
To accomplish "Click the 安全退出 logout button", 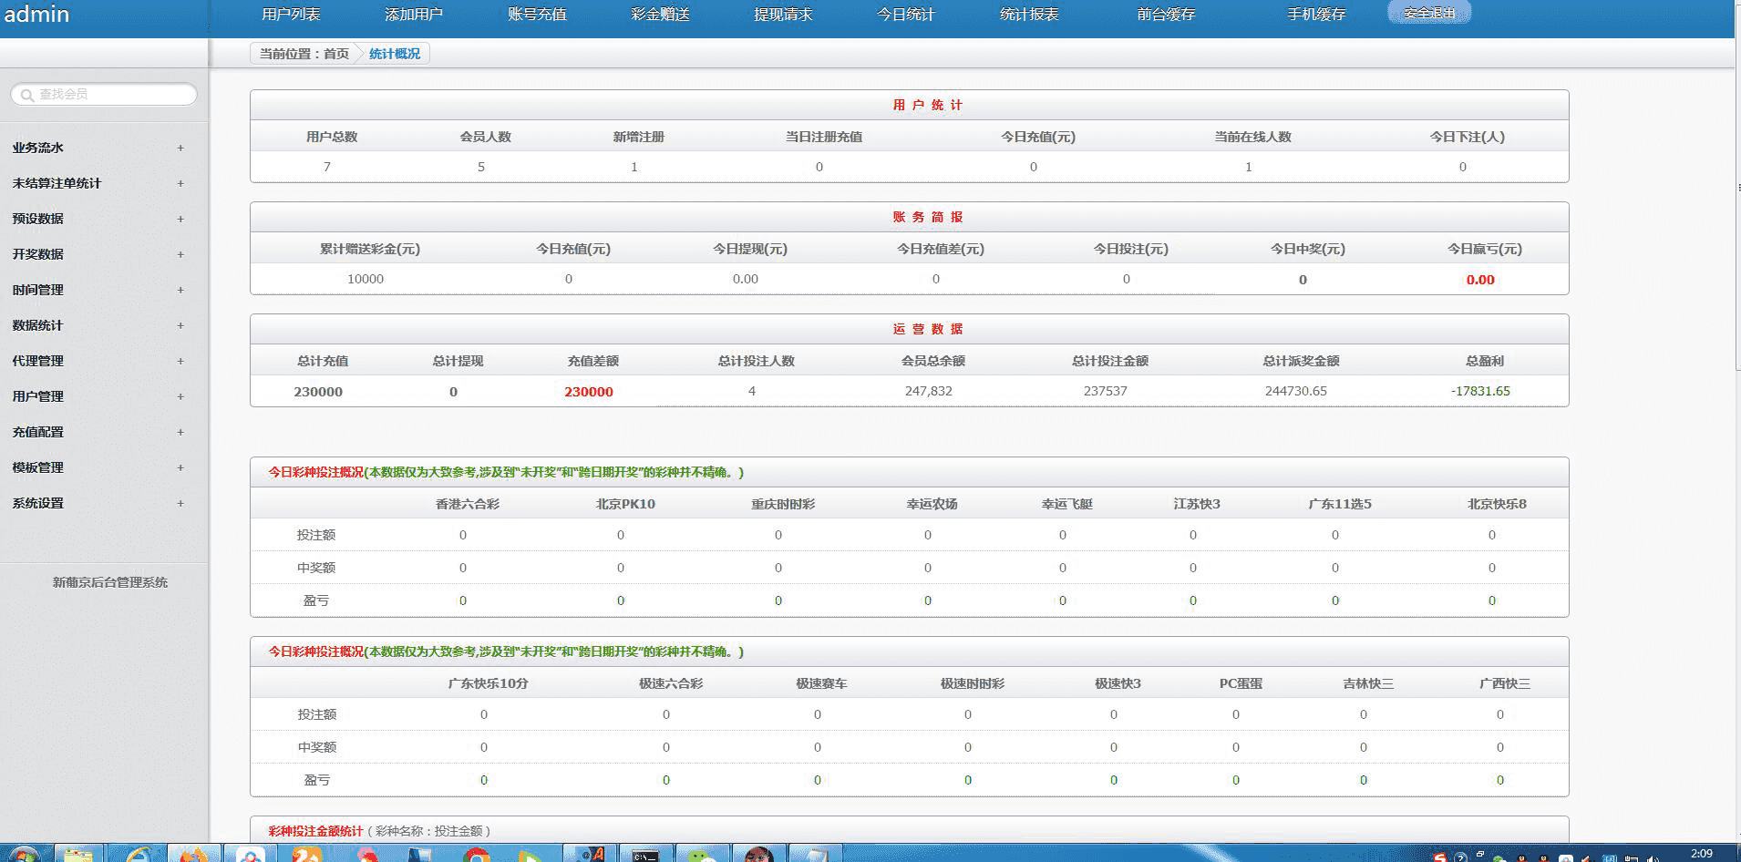I will (1428, 13).
